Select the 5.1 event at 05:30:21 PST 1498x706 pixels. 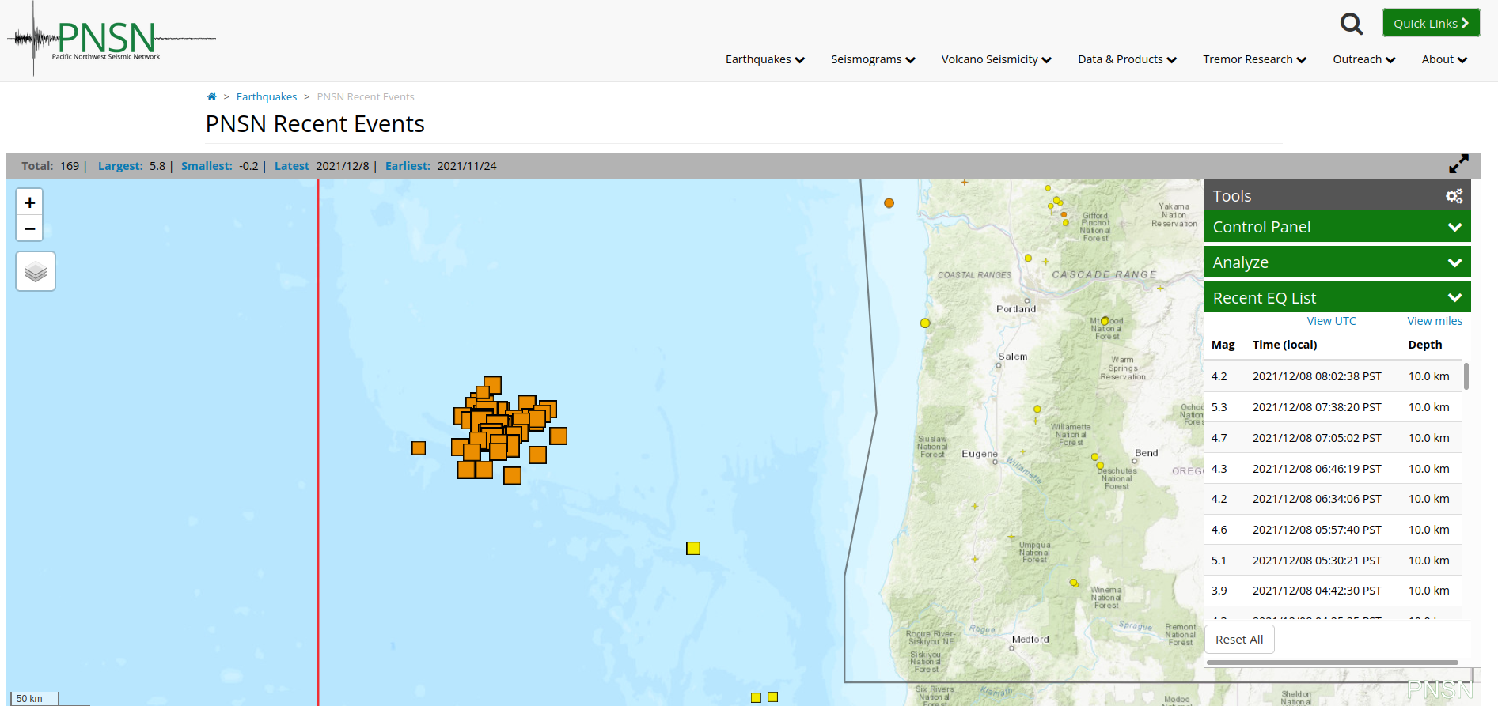(x=1333, y=561)
